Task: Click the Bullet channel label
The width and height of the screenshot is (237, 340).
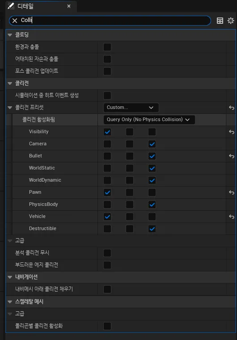Action: tap(35, 156)
